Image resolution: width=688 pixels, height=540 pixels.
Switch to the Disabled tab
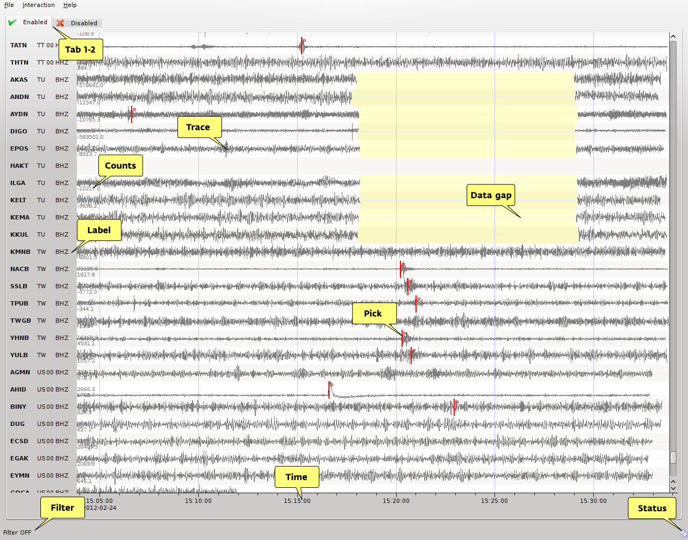78,23
